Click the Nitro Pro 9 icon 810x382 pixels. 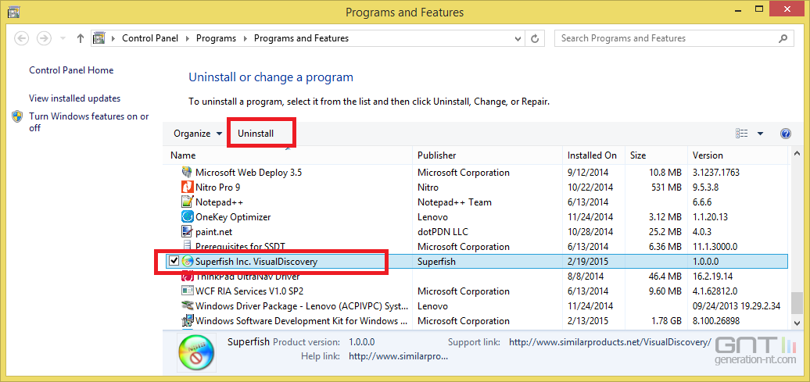click(x=187, y=187)
